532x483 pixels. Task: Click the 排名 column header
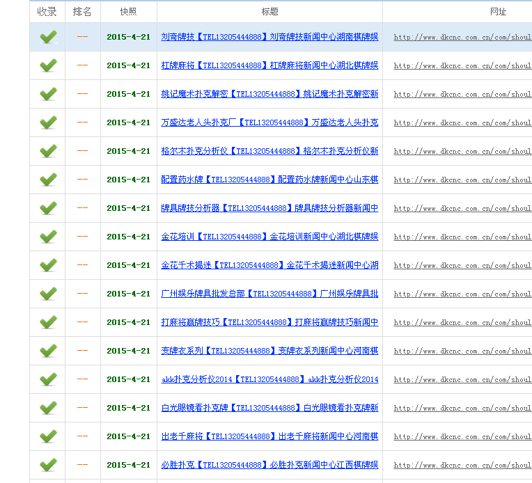pos(82,12)
